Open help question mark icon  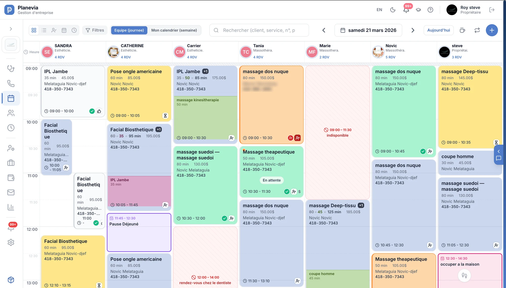point(430,10)
